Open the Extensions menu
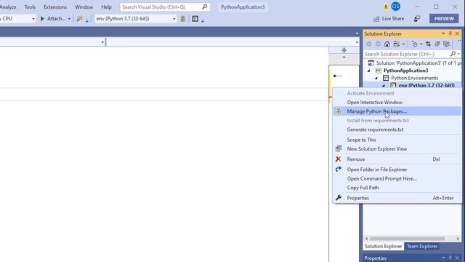465x262 pixels. pyautogui.click(x=55, y=7)
